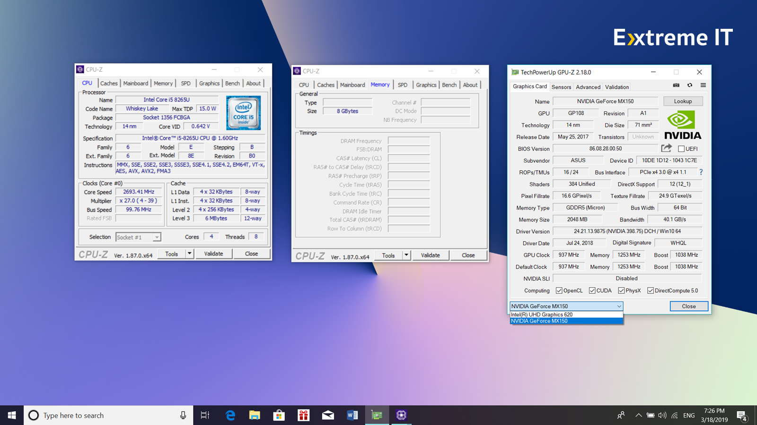This screenshot has height=425, width=757.
Task: Click the Windows Start button
Action: 12,415
